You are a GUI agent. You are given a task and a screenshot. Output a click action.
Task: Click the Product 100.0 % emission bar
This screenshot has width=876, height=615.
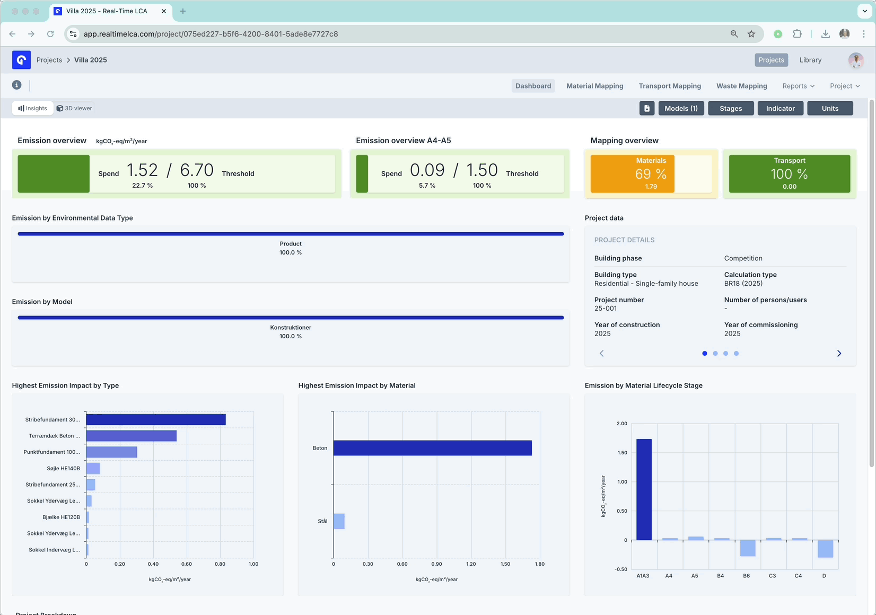click(x=291, y=234)
